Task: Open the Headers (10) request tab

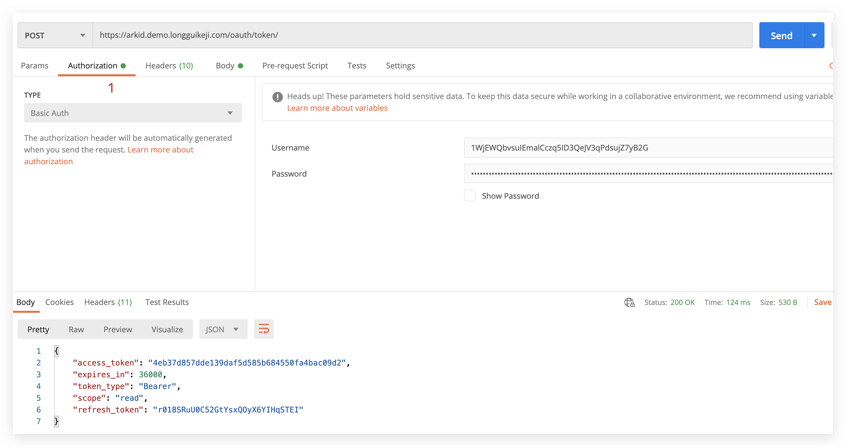Action: tap(169, 66)
